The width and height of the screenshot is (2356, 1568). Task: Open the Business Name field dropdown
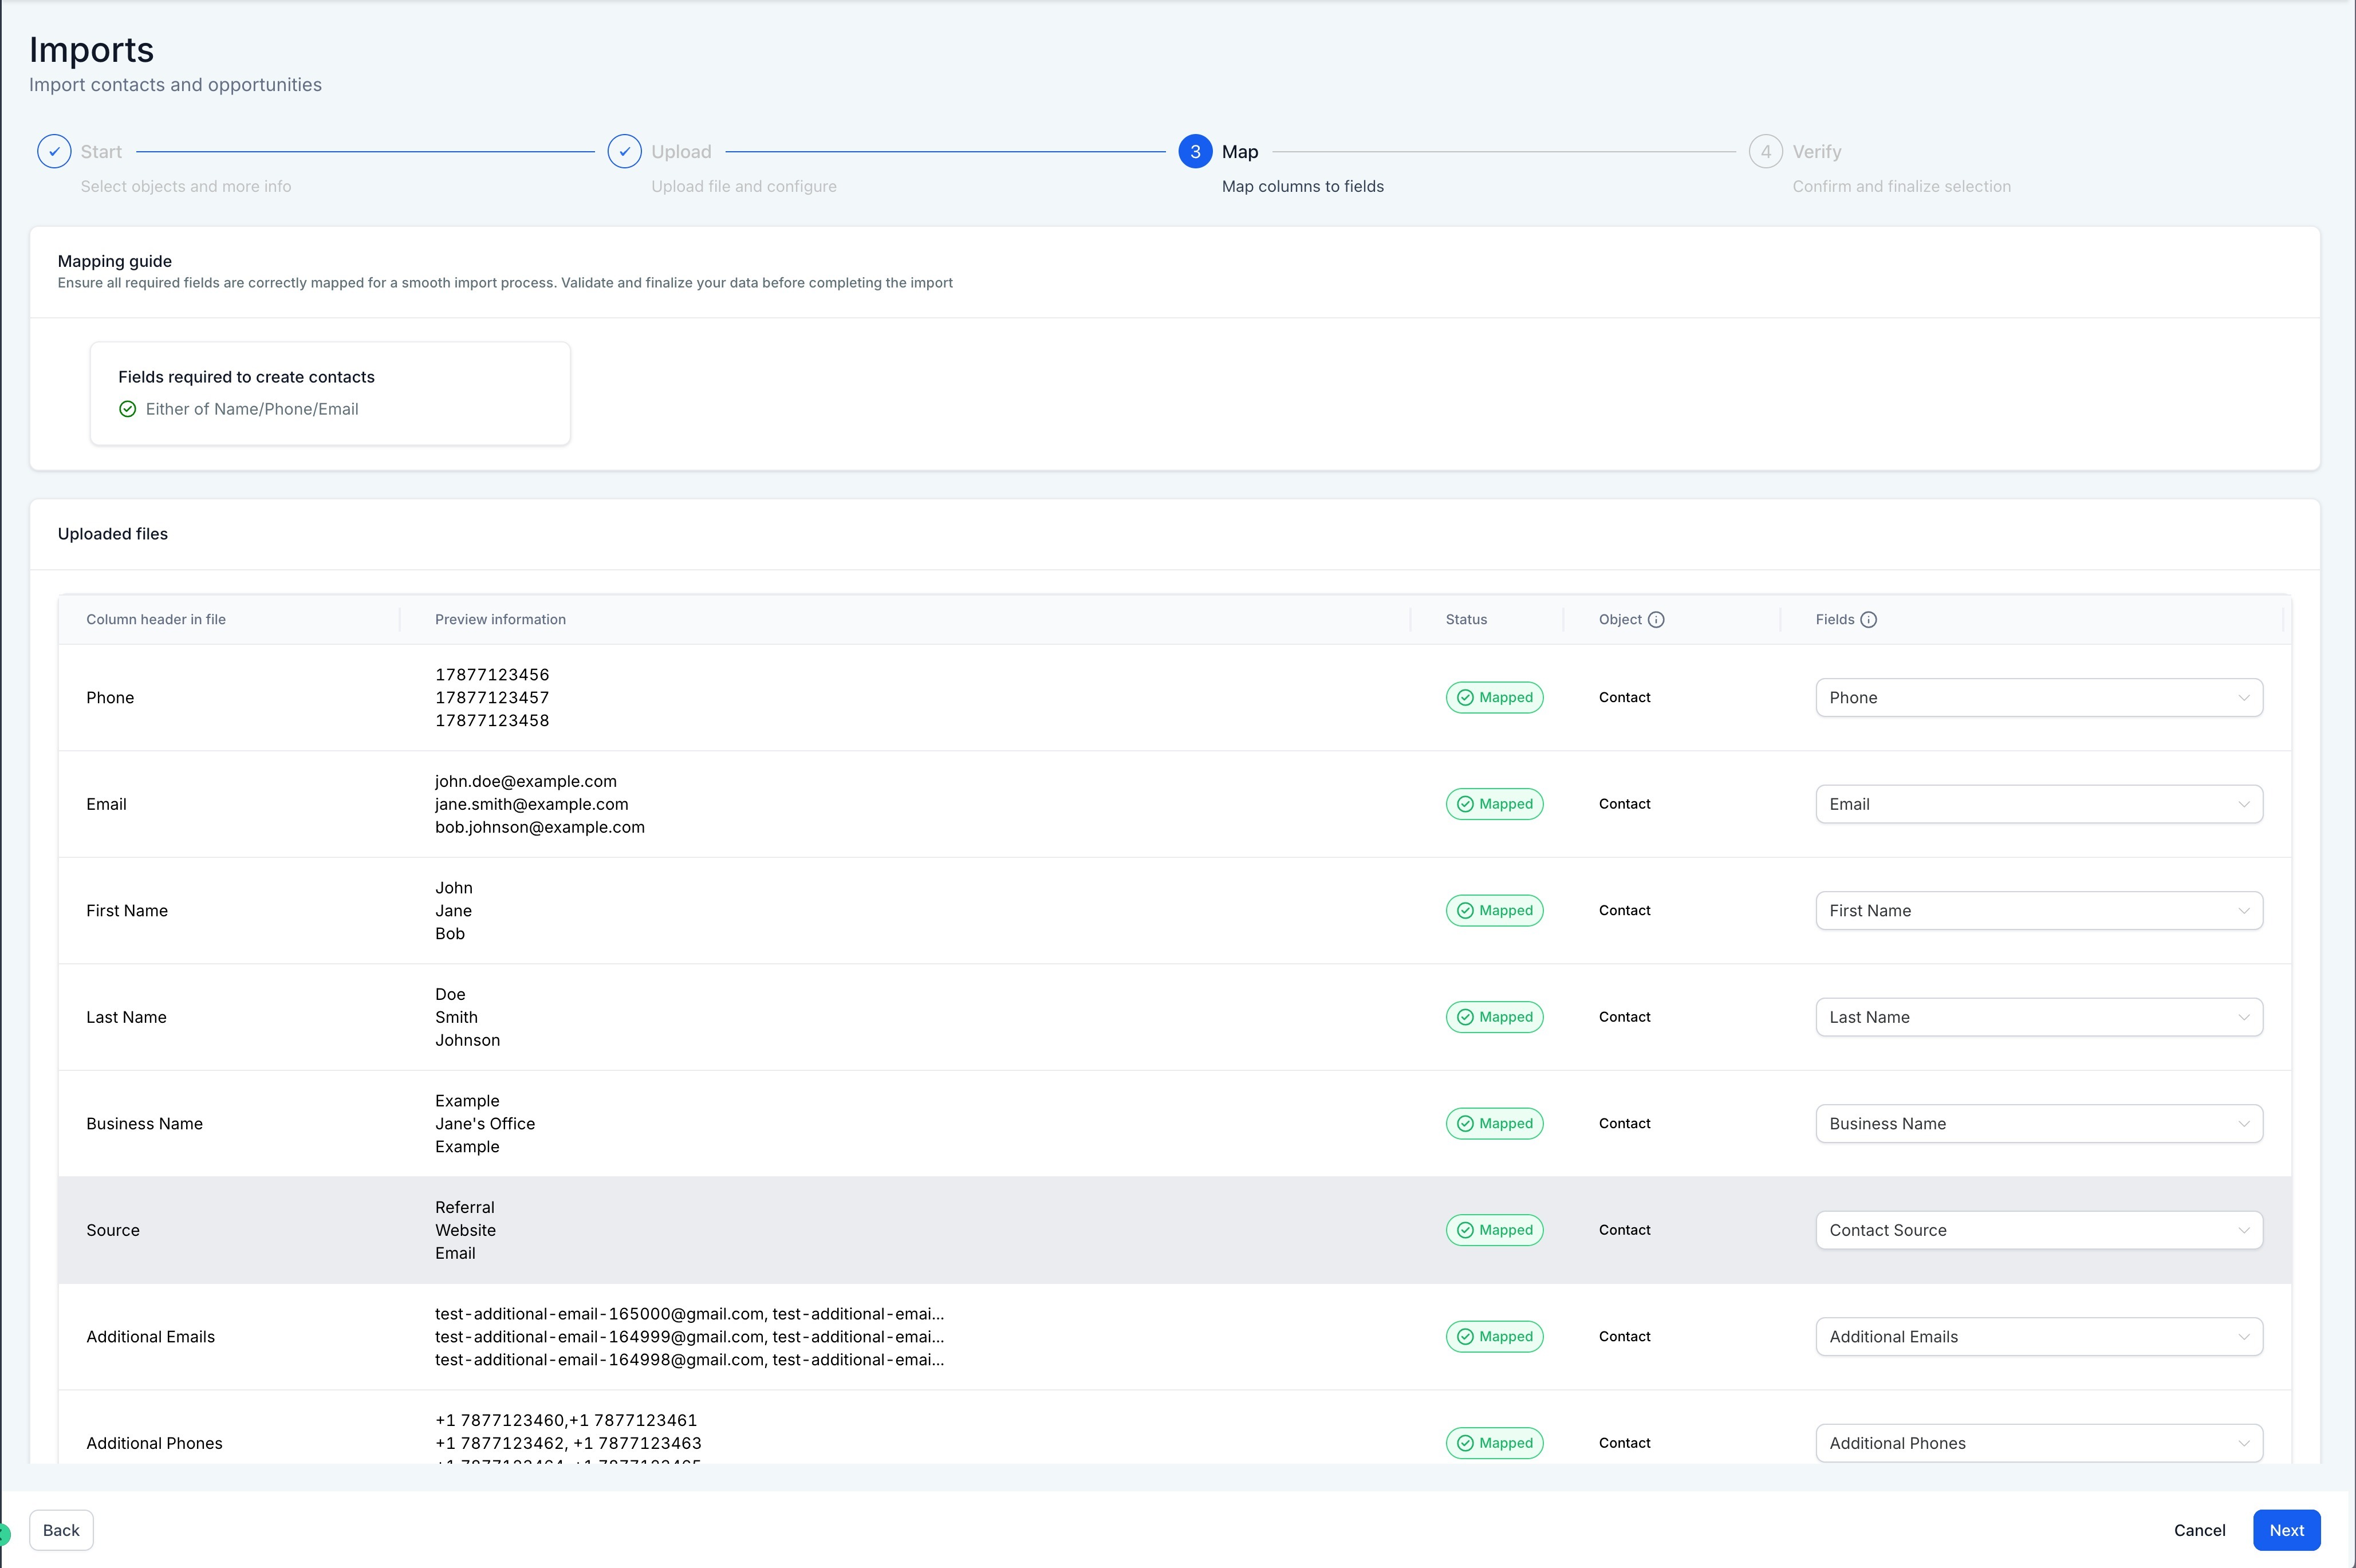pos(2038,1124)
